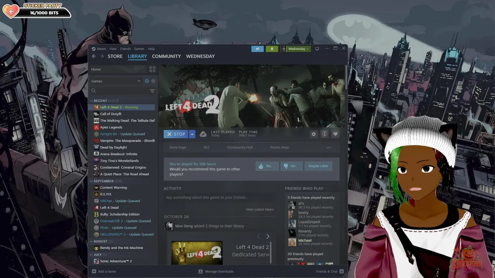The width and height of the screenshot is (495, 278).
Task: Open the game settings gear icon
Action: 314,134
